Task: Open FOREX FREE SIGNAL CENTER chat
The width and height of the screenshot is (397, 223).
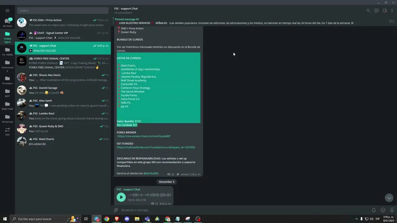Action: pos(63,63)
